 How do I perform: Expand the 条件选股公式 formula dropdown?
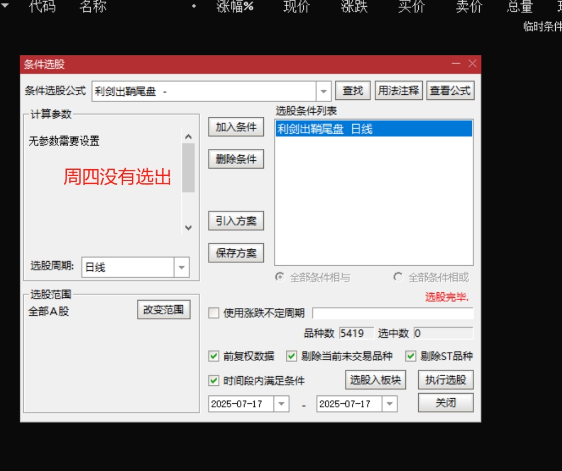click(324, 91)
